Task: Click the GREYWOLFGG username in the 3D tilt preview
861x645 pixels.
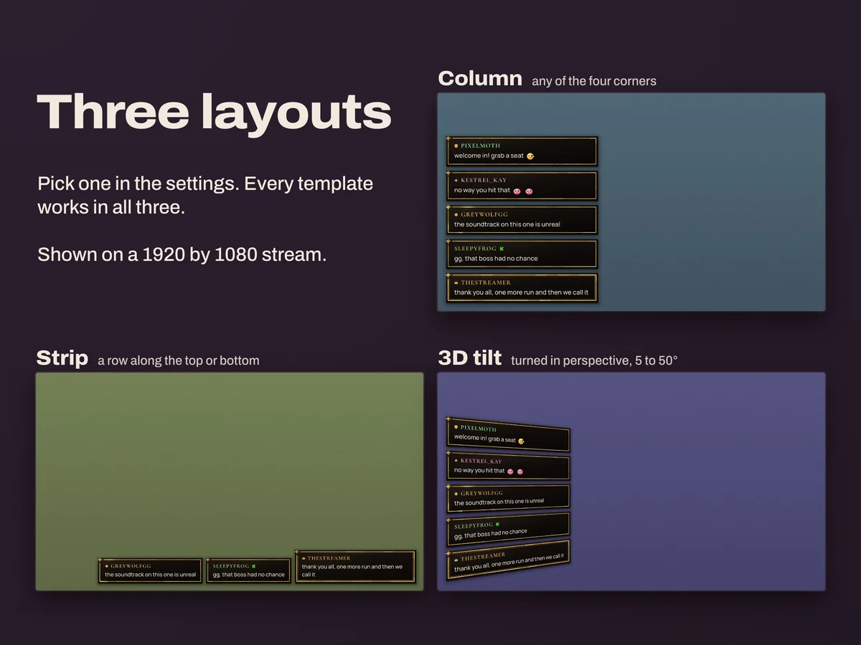Action: coord(482,493)
